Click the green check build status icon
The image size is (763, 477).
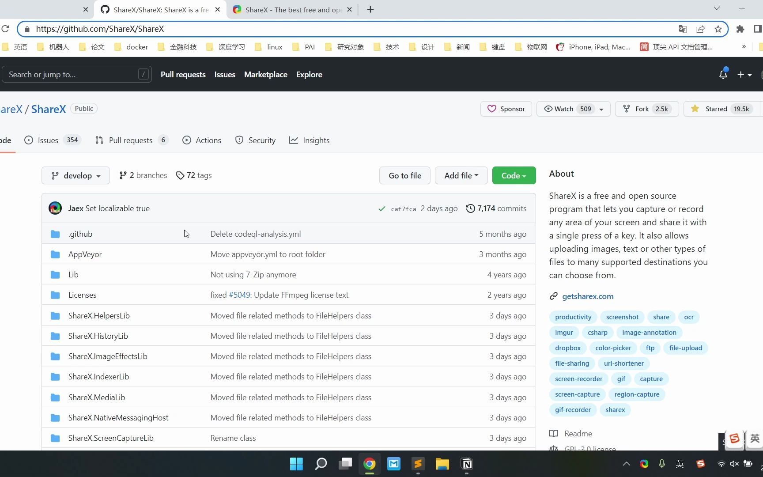382,208
